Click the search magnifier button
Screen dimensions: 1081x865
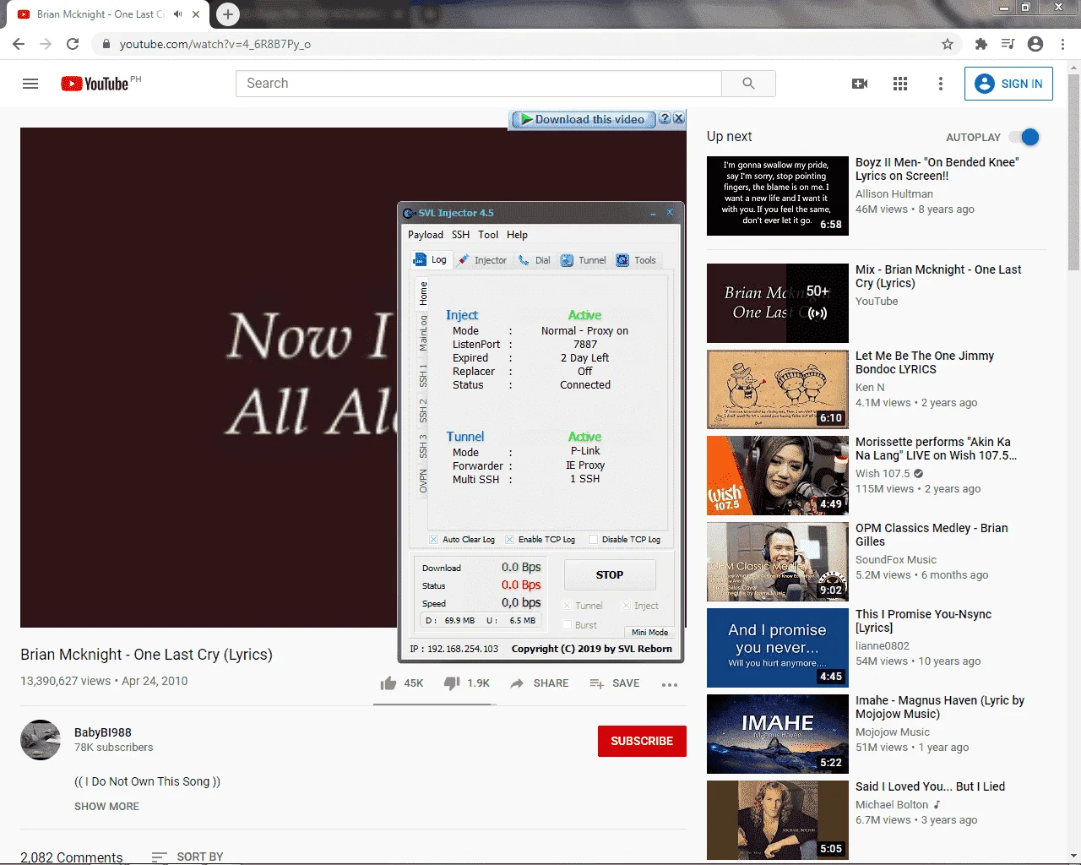[x=748, y=84]
